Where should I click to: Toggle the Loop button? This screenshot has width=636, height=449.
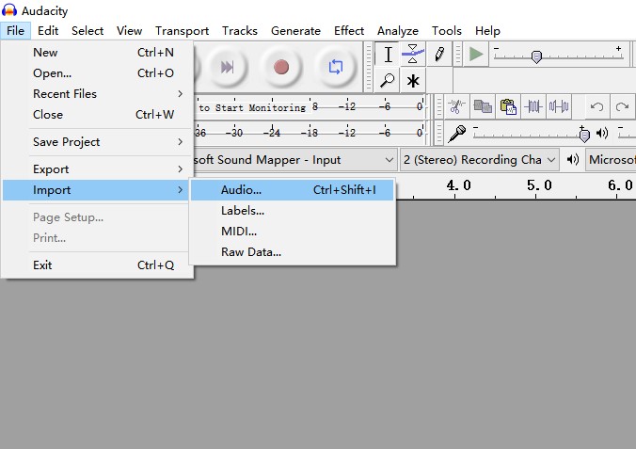click(336, 67)
